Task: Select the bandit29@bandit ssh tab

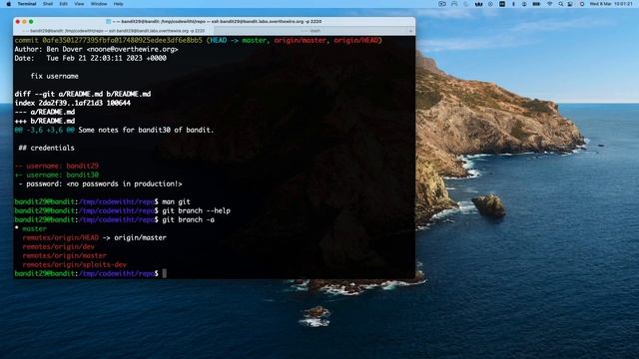Action: point(113,31)
